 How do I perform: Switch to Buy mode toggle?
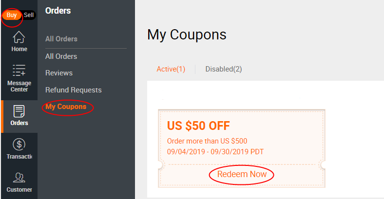tap(12, 15)
